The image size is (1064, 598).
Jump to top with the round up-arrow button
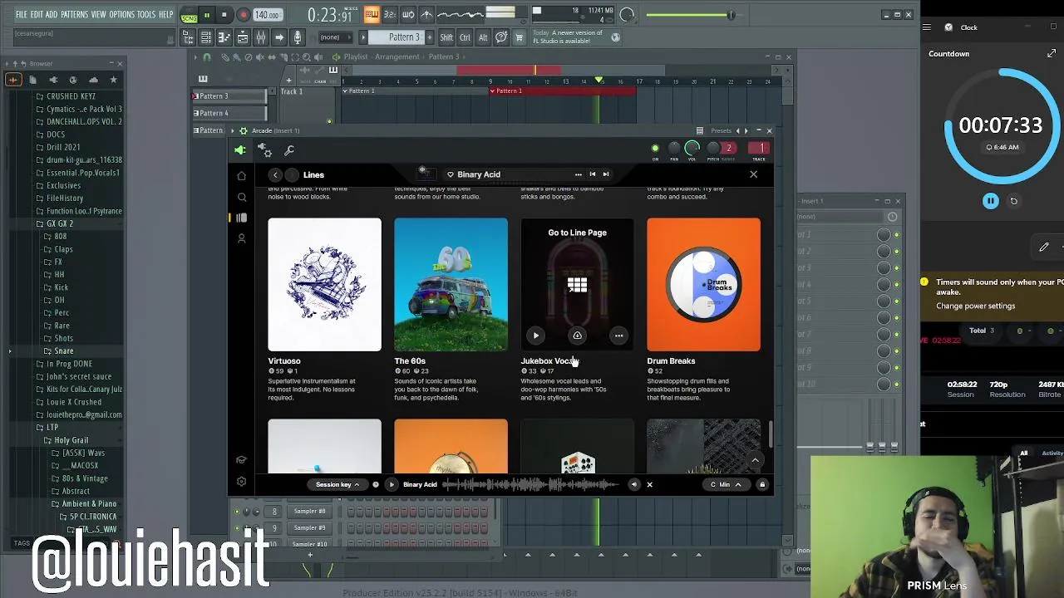pos(755,459)
